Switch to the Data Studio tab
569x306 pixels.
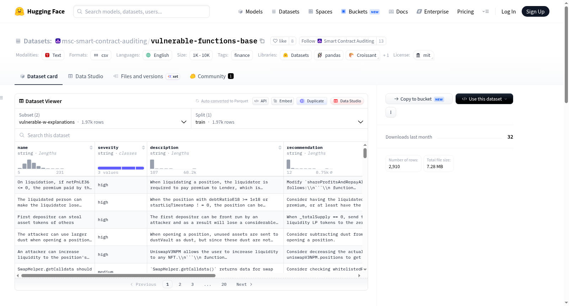[86, 76]
